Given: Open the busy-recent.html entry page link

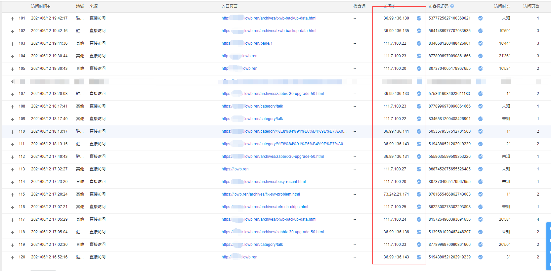Looking at the screenshot, I should [x=264, y=182].
